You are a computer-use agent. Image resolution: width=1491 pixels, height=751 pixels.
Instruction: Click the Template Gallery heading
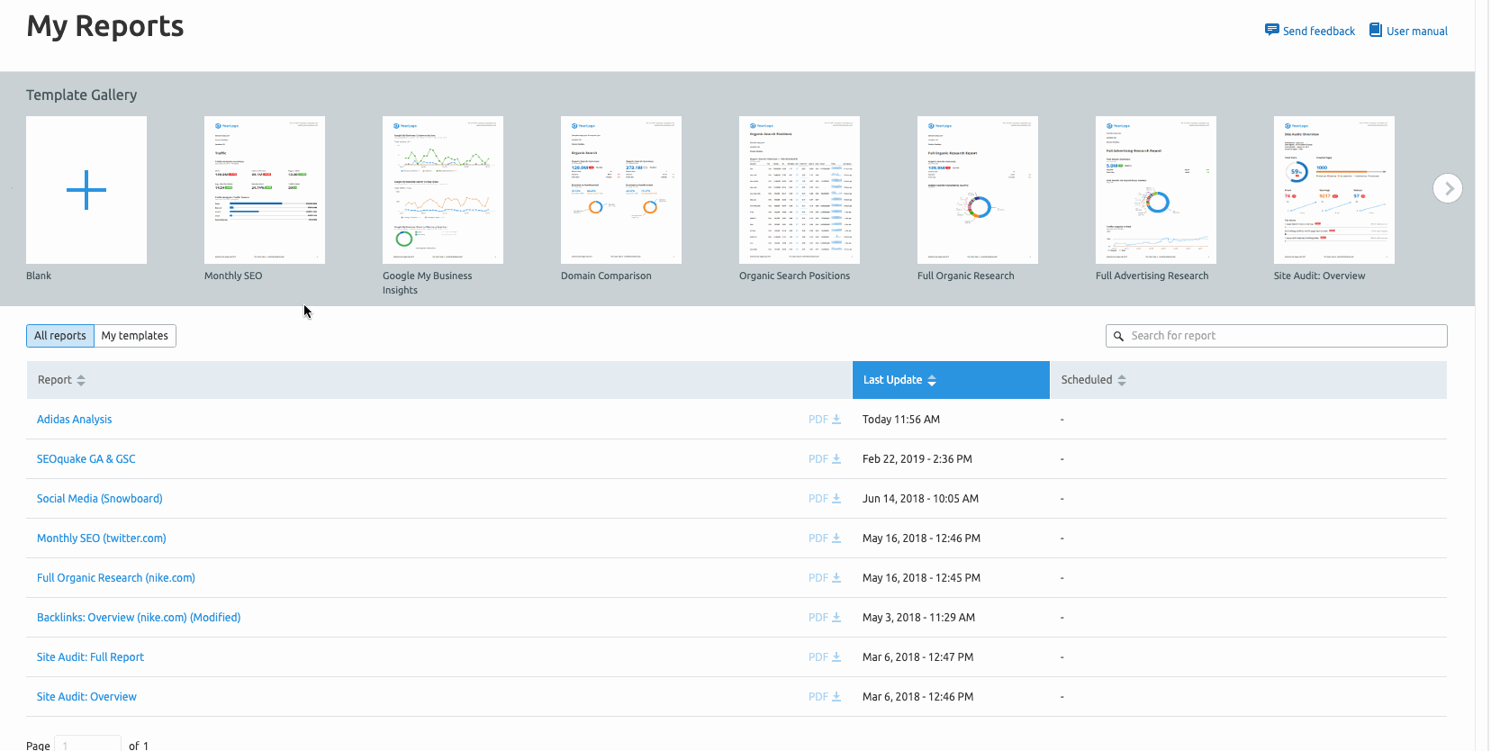click(81, 95)
